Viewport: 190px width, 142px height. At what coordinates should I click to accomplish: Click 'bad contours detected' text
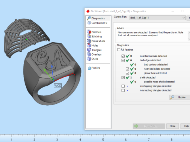click(156, 65)
